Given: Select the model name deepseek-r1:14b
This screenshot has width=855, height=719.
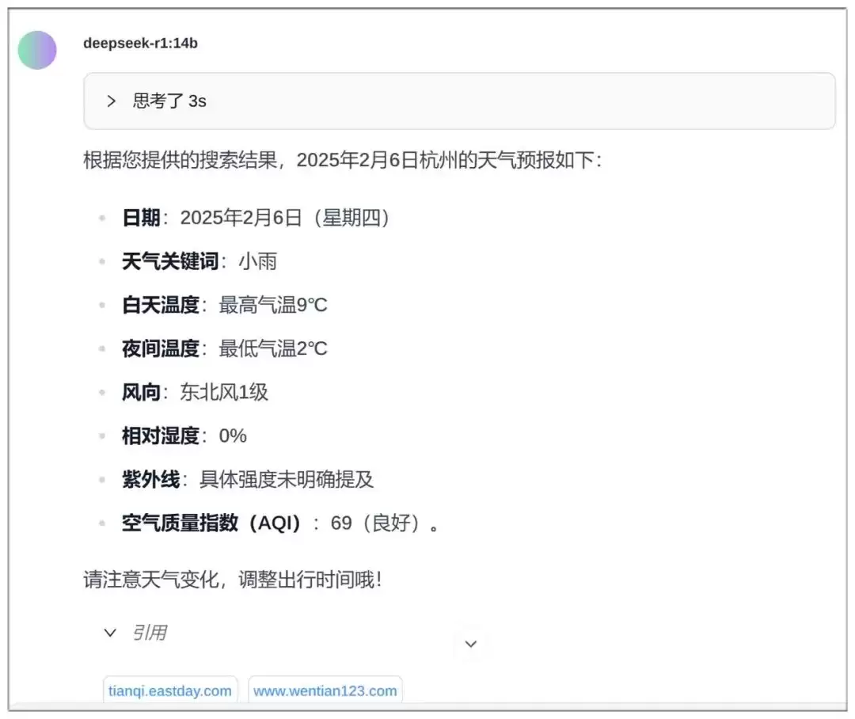Looking at the screenshot, I should tap(140, 44).
